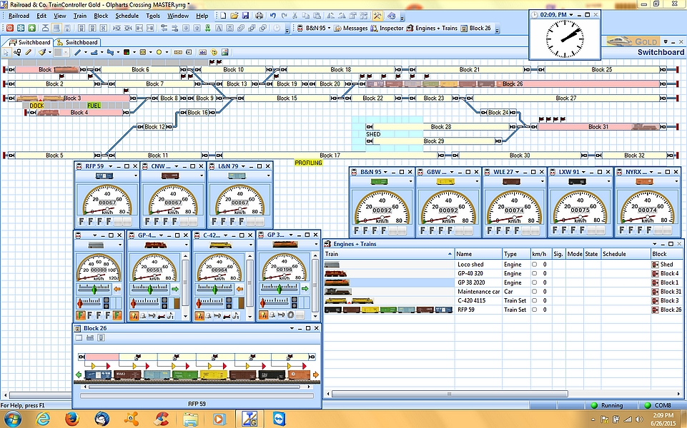Screen dimensions: 687x428
Task: Select the text label tool
Action: click(202, 52)
